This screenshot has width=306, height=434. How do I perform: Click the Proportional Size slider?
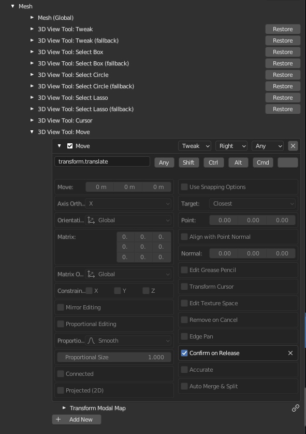114,357
